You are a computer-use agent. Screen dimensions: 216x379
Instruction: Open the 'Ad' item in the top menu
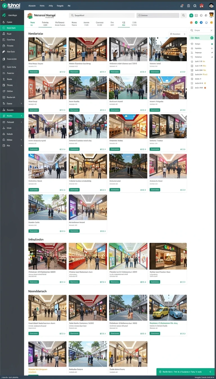click(x=69, y=6)
